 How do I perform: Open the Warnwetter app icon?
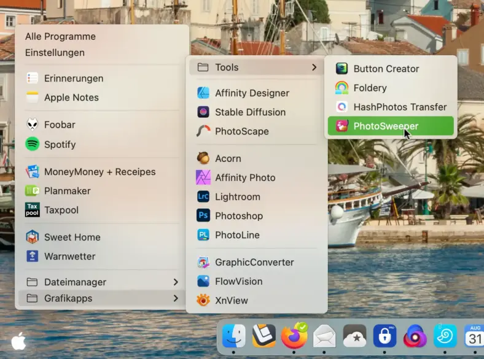pos(33,257)
